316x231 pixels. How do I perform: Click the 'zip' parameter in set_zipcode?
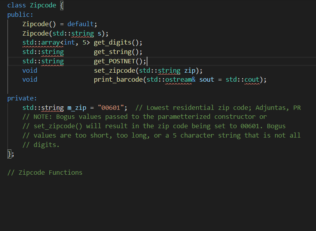coord(190,71)
